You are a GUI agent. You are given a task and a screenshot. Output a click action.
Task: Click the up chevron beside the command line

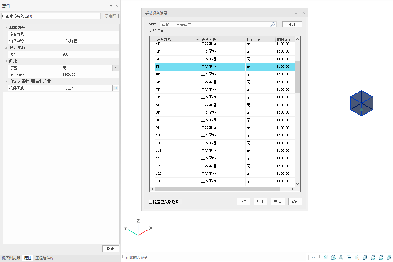314,257
